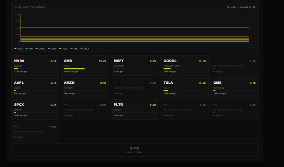
Task: Pick the AMD ticker card
Action: click(x=85, y=66)
